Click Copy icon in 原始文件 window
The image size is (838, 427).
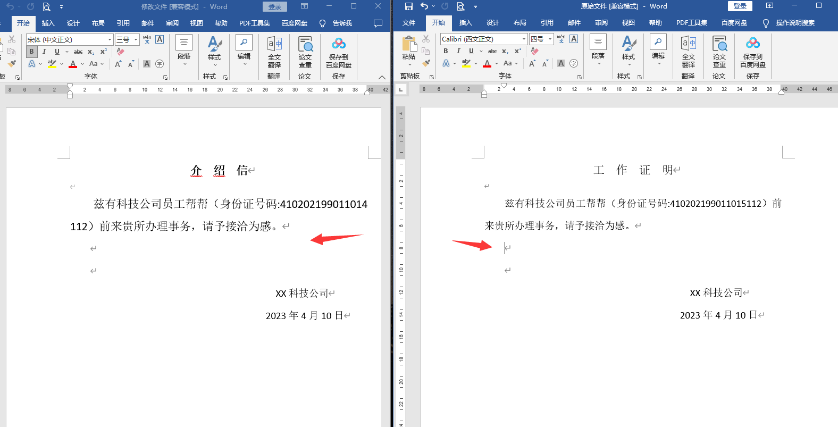tap(426, 51)
